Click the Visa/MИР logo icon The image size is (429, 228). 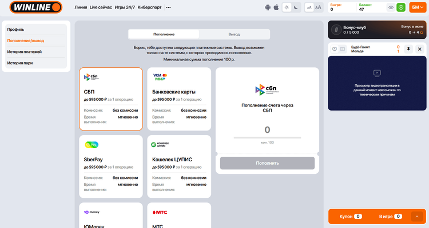pyautogui.click(x=160, y=77)
